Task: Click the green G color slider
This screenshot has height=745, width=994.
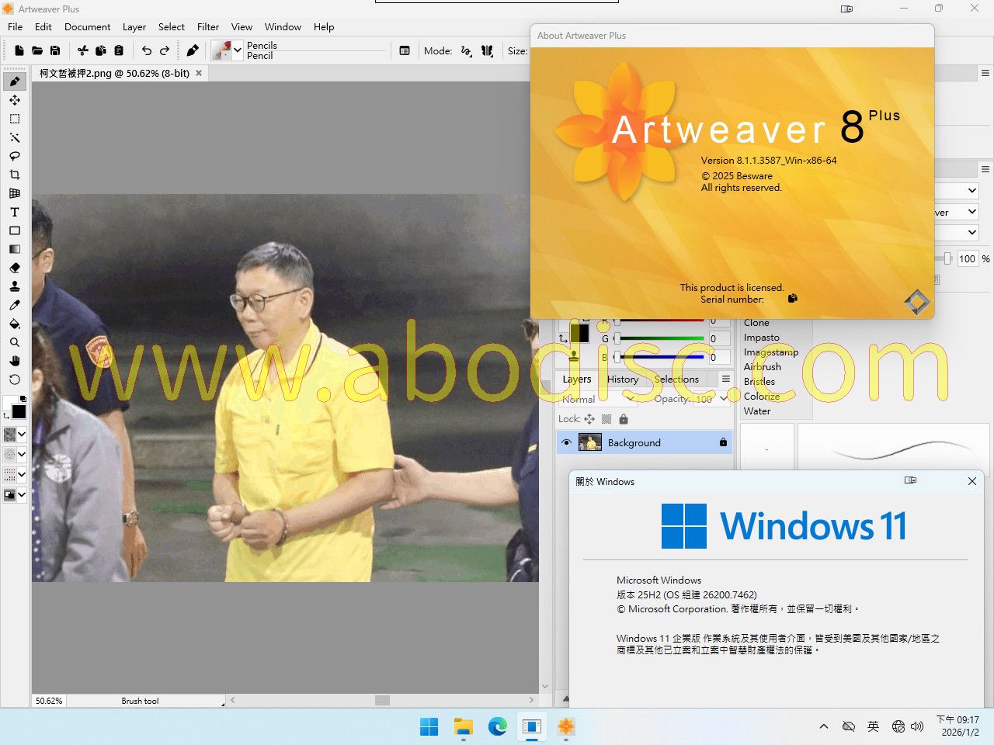Action: click(662, 338)
